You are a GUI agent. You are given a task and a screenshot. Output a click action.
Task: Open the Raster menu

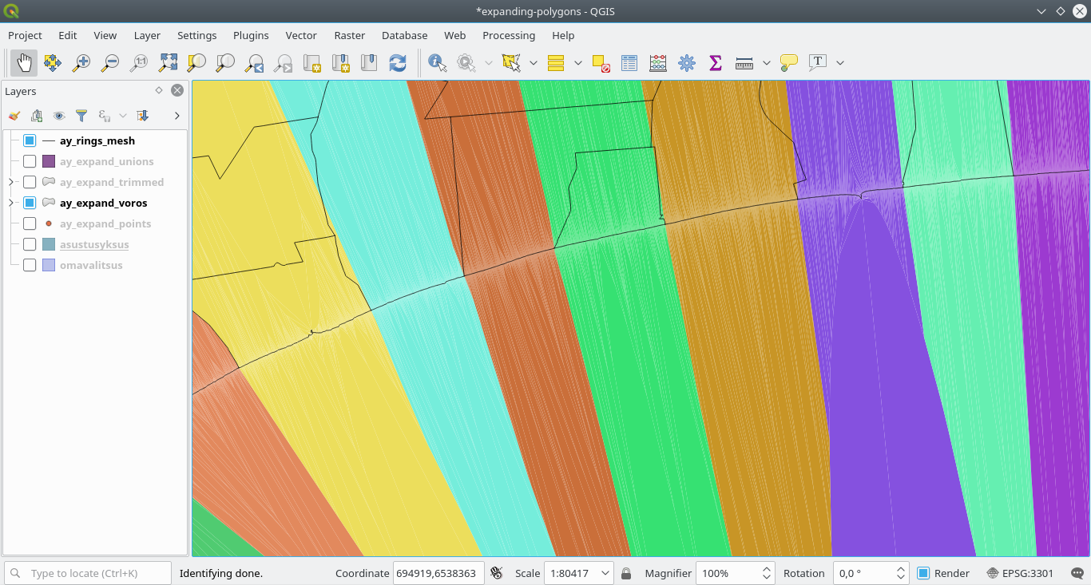pyautogui.click(x=350, y=35)
